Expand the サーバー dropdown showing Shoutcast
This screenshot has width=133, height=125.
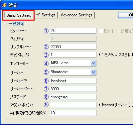click(x=93, y=72)
